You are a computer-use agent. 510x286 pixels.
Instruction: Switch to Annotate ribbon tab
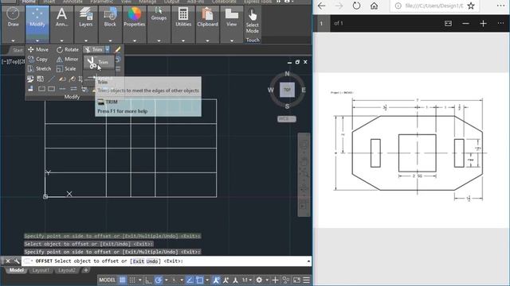point(73,2)
